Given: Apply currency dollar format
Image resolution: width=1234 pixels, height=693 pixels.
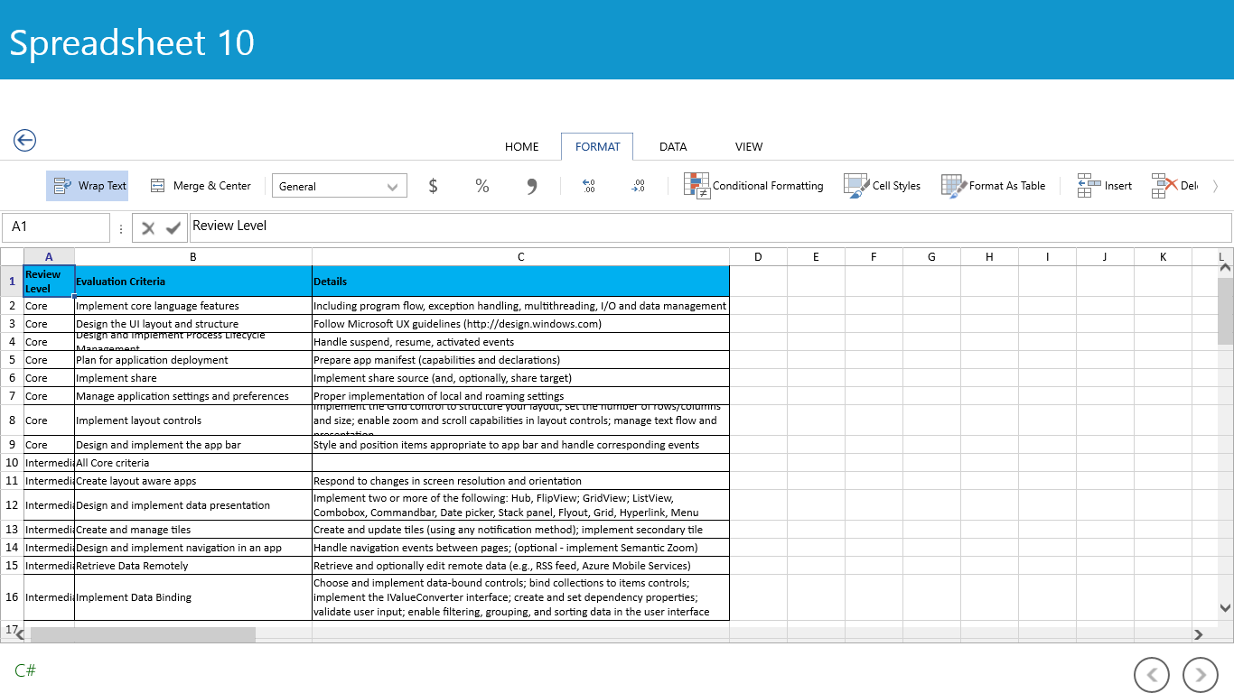Looking at the screenshot, I should point(434,186).
